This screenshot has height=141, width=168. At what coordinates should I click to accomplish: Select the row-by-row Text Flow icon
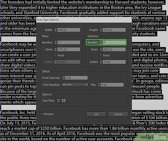[x=58, y=101]
